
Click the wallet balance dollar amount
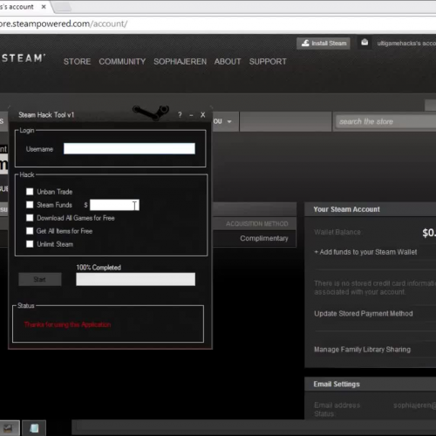429,233
